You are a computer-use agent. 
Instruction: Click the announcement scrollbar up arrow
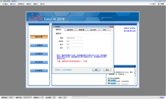point(135,69)
